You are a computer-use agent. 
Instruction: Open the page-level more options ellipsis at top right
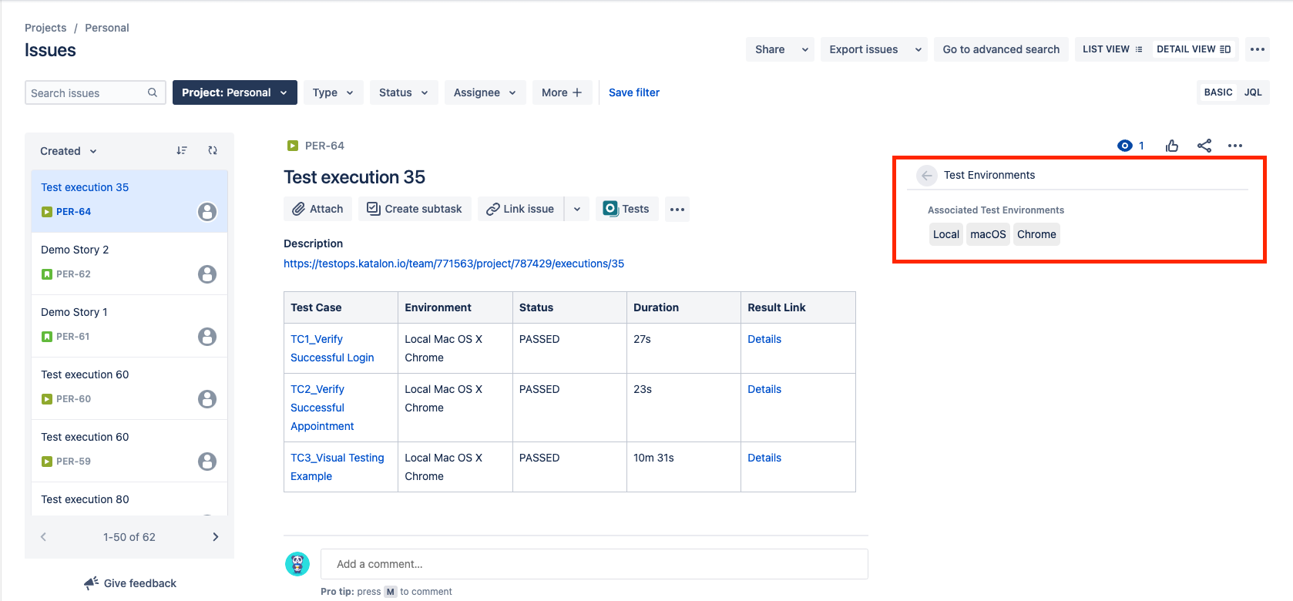click(1258, 49)
